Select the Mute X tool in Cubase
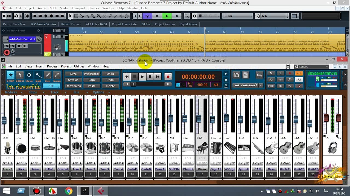This screenshot has width=350, height=196. 104,16
